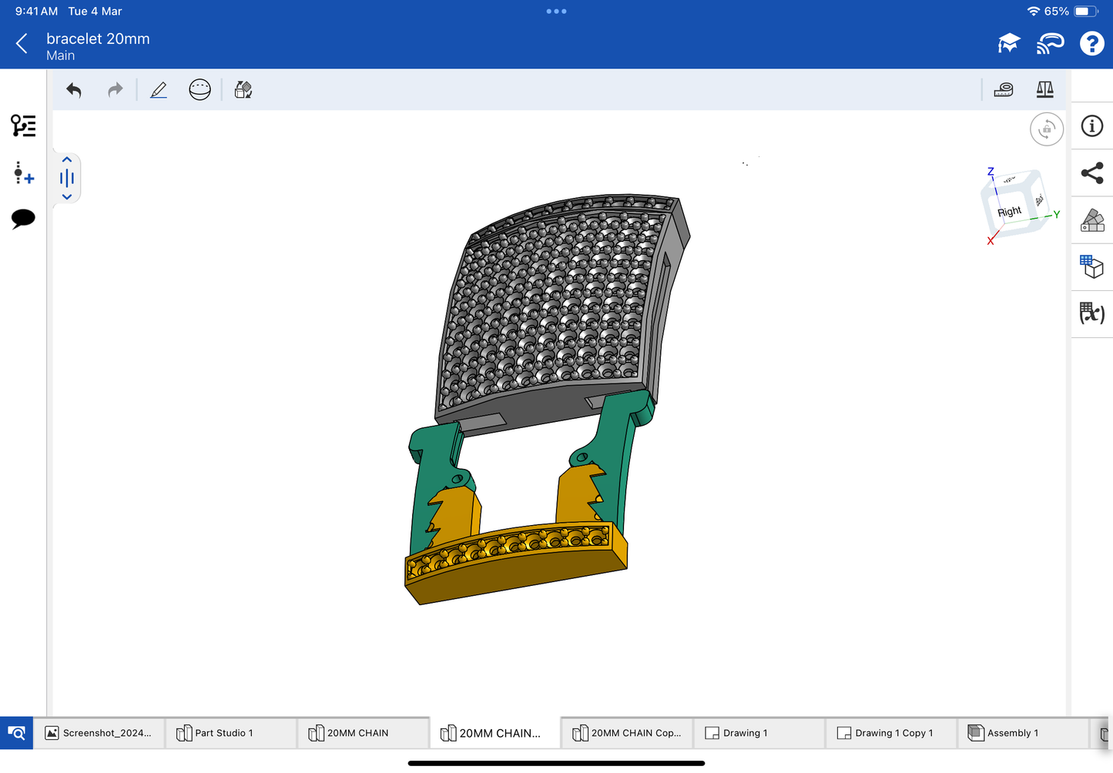The image size is (1113, 773).
Task: Open the Feature list panel icon
Action: click(23, 125)
